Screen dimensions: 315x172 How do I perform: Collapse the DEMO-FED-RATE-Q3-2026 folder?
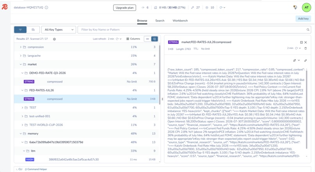coord(22,73)
